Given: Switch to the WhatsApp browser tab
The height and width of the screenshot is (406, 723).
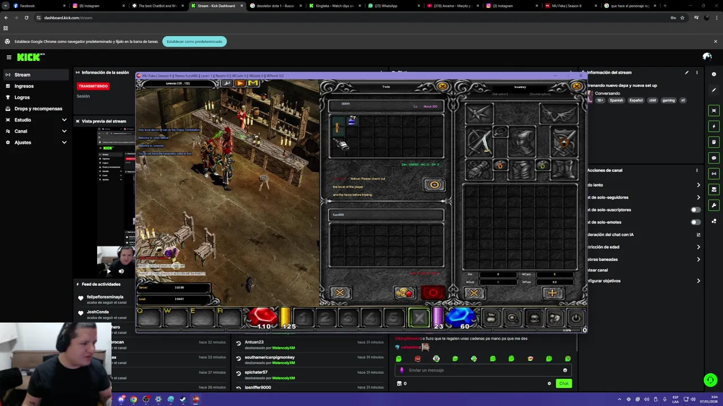Looking at the screenshot, I should tap(391, 6).
